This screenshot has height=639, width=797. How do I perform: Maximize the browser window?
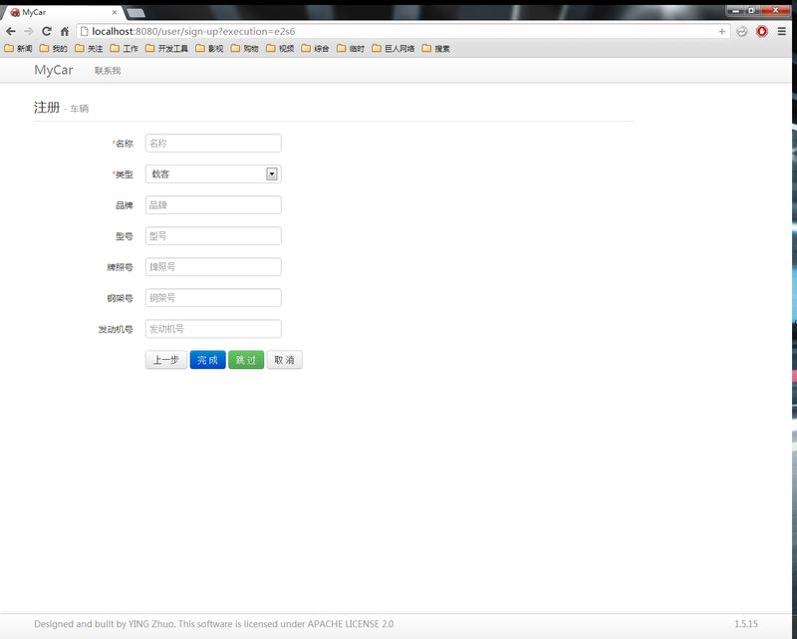tap(752, 10)
